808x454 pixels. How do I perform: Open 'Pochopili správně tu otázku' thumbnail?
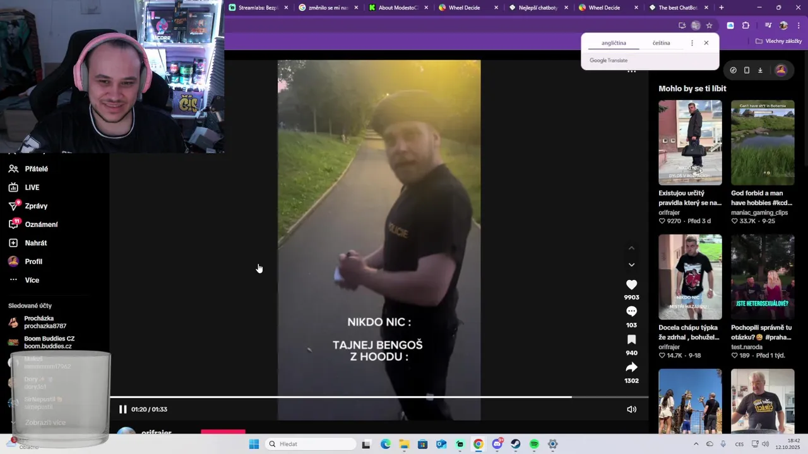pos(763,277)
